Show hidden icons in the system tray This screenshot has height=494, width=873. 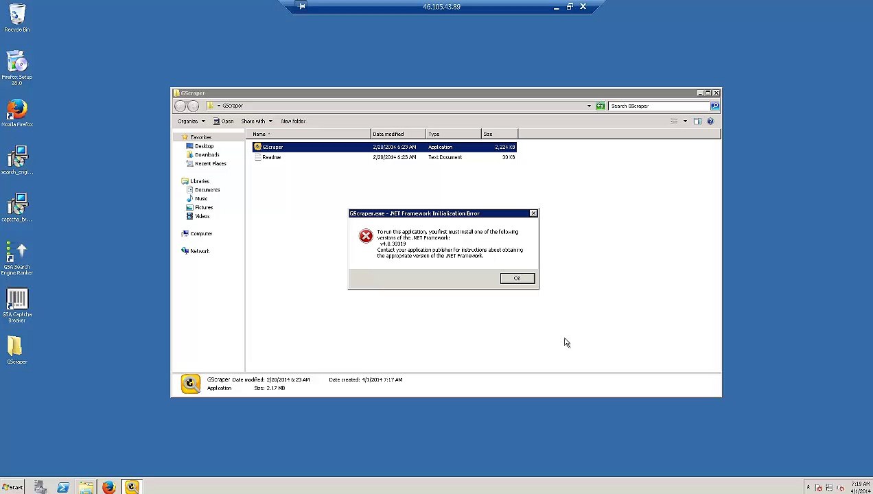[x=808, y=487]
